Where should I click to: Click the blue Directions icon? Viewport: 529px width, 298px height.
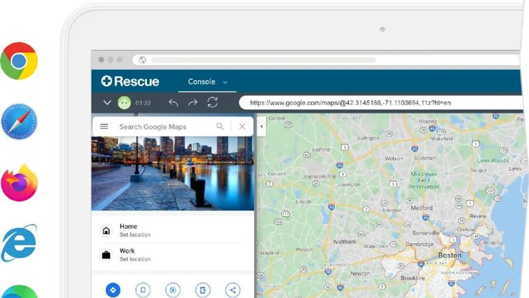click(x=113, y=290)
